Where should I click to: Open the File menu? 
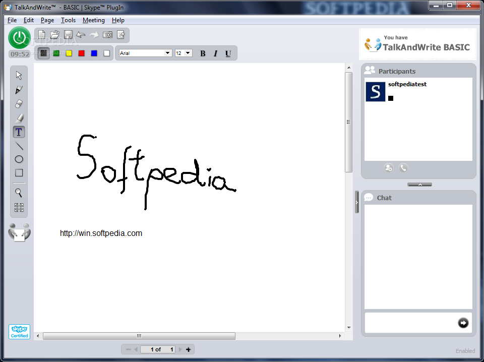(x=12, y=20)
